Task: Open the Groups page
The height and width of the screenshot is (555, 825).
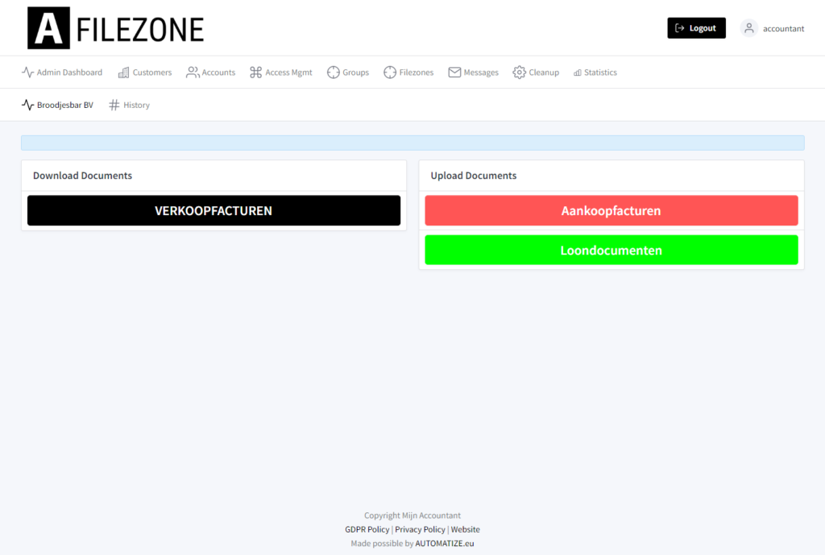Action: (x=348, y=72)
